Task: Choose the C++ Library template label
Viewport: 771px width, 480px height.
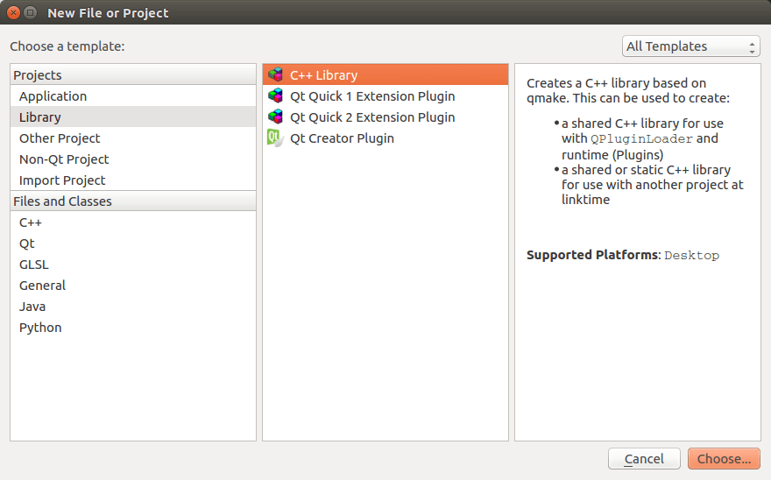Action: (x=323, y=75)
